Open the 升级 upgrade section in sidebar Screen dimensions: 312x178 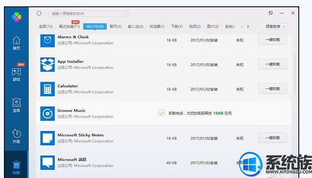(16, 136)
